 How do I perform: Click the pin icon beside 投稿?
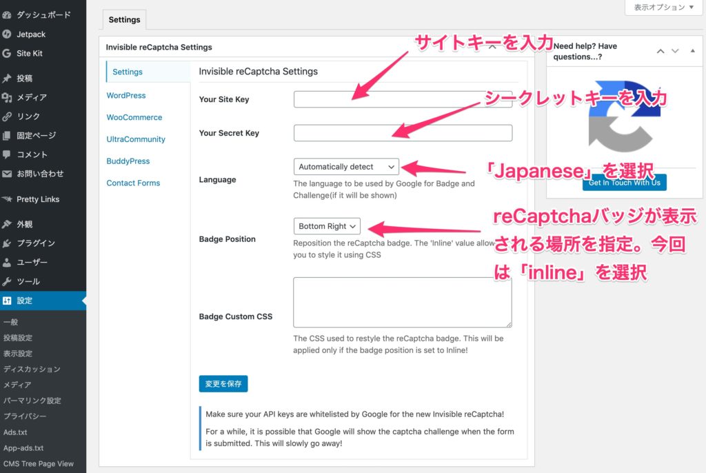tap(6, 79)
